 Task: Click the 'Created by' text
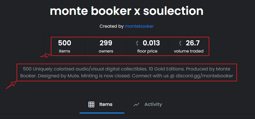(x=112, y=26)
